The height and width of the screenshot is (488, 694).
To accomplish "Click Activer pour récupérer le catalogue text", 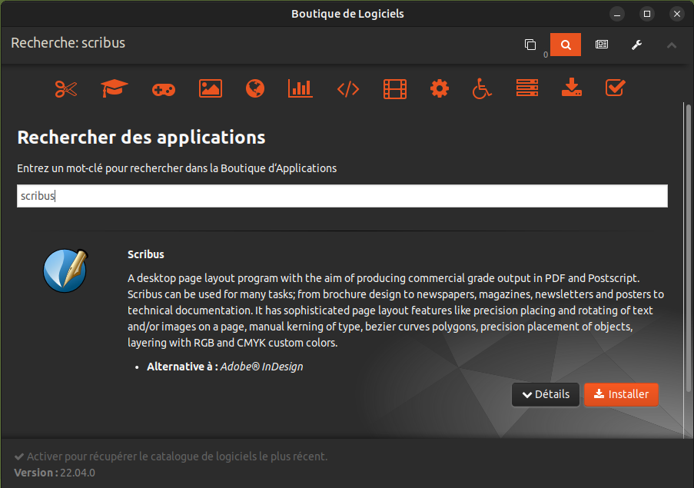I will click(x=177, y=456).
